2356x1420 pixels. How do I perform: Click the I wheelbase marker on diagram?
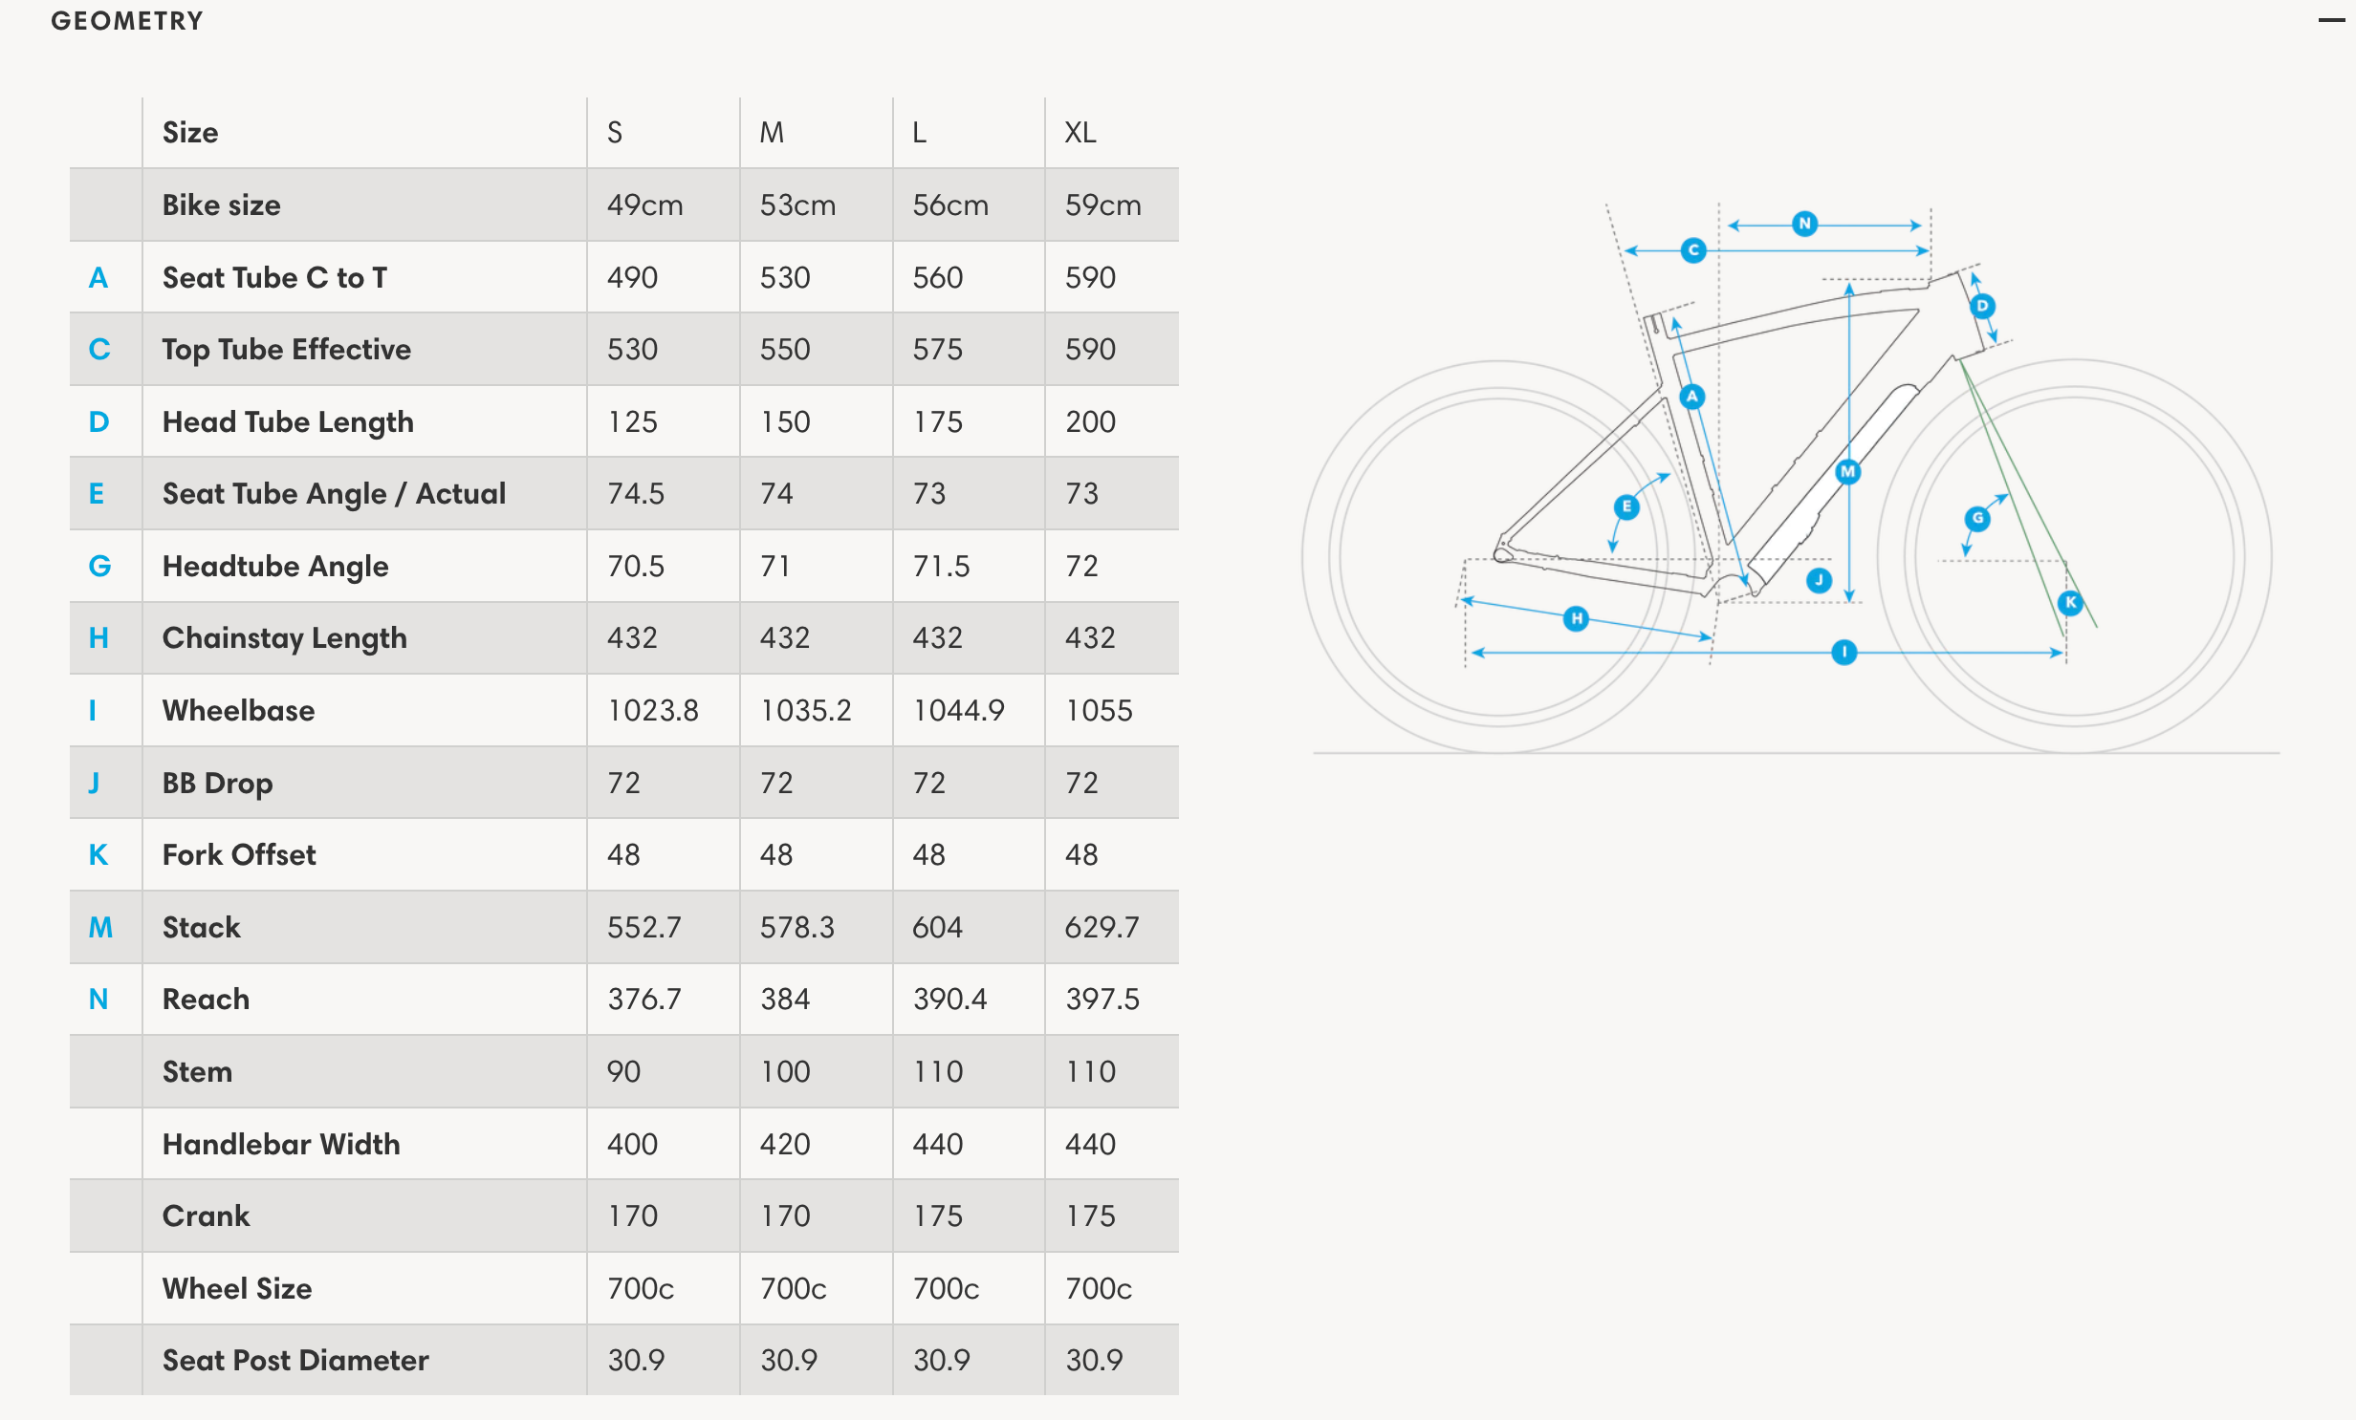tap(1843, 653)
